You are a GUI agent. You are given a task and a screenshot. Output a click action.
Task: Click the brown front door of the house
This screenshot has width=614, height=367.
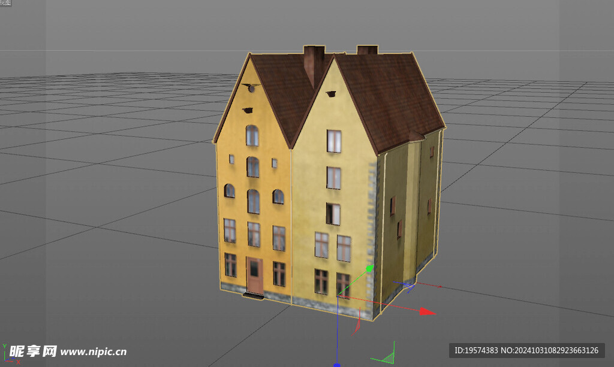254,275
